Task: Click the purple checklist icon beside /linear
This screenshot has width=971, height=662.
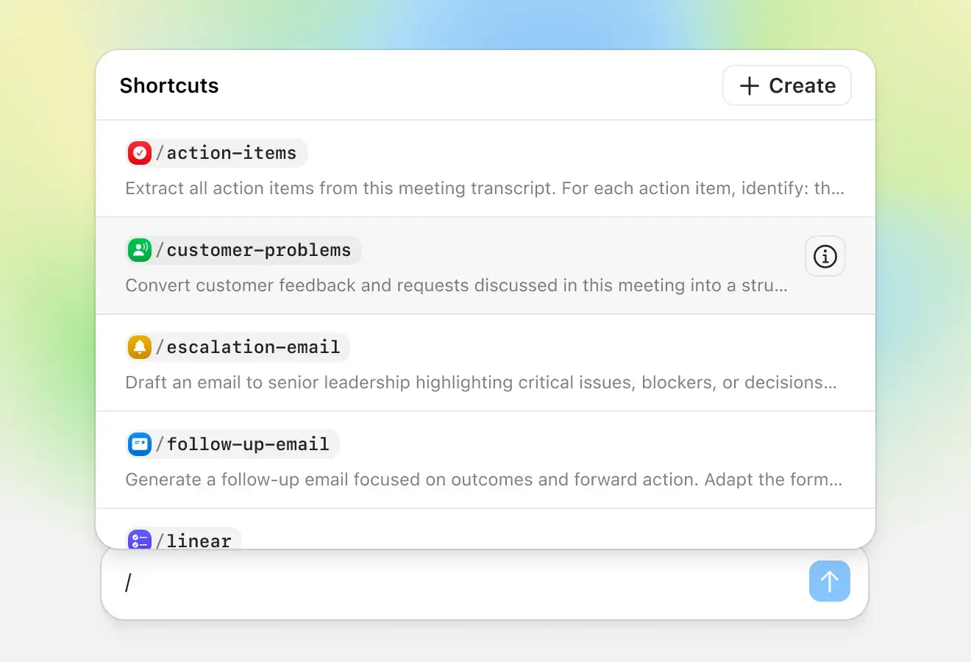Action: coord(140,540)
